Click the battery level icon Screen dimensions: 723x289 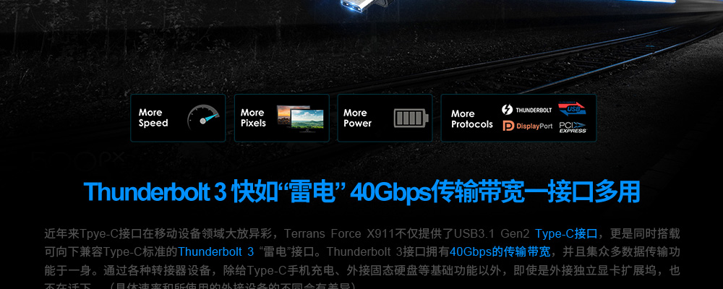[411, 118]
